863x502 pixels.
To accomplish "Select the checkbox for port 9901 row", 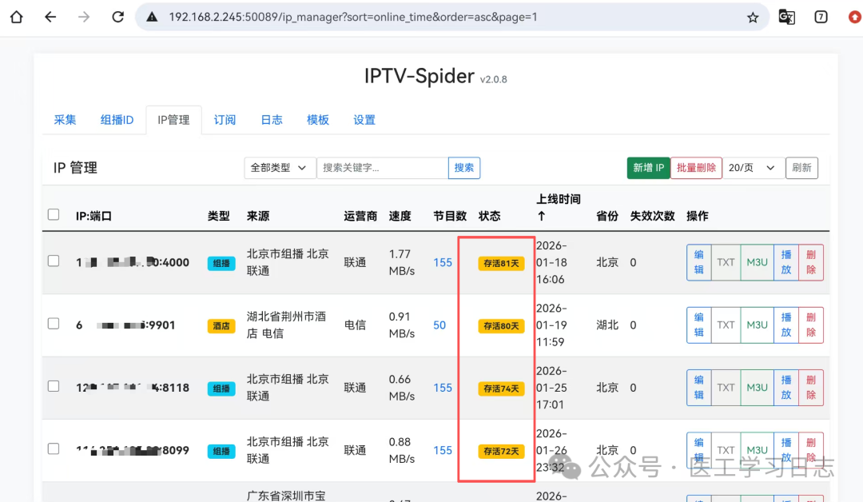I will coord(54,324).
